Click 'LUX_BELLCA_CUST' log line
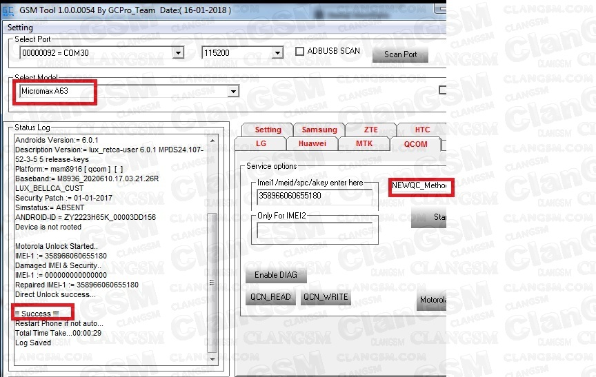The image size is (596, 377). 50,188
